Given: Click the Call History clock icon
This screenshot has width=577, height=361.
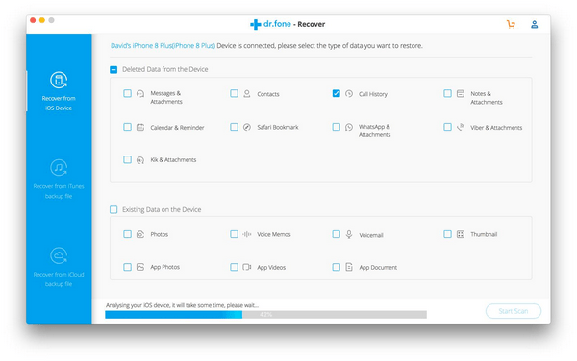Looking at the screenshot, I should coord(349,94).
